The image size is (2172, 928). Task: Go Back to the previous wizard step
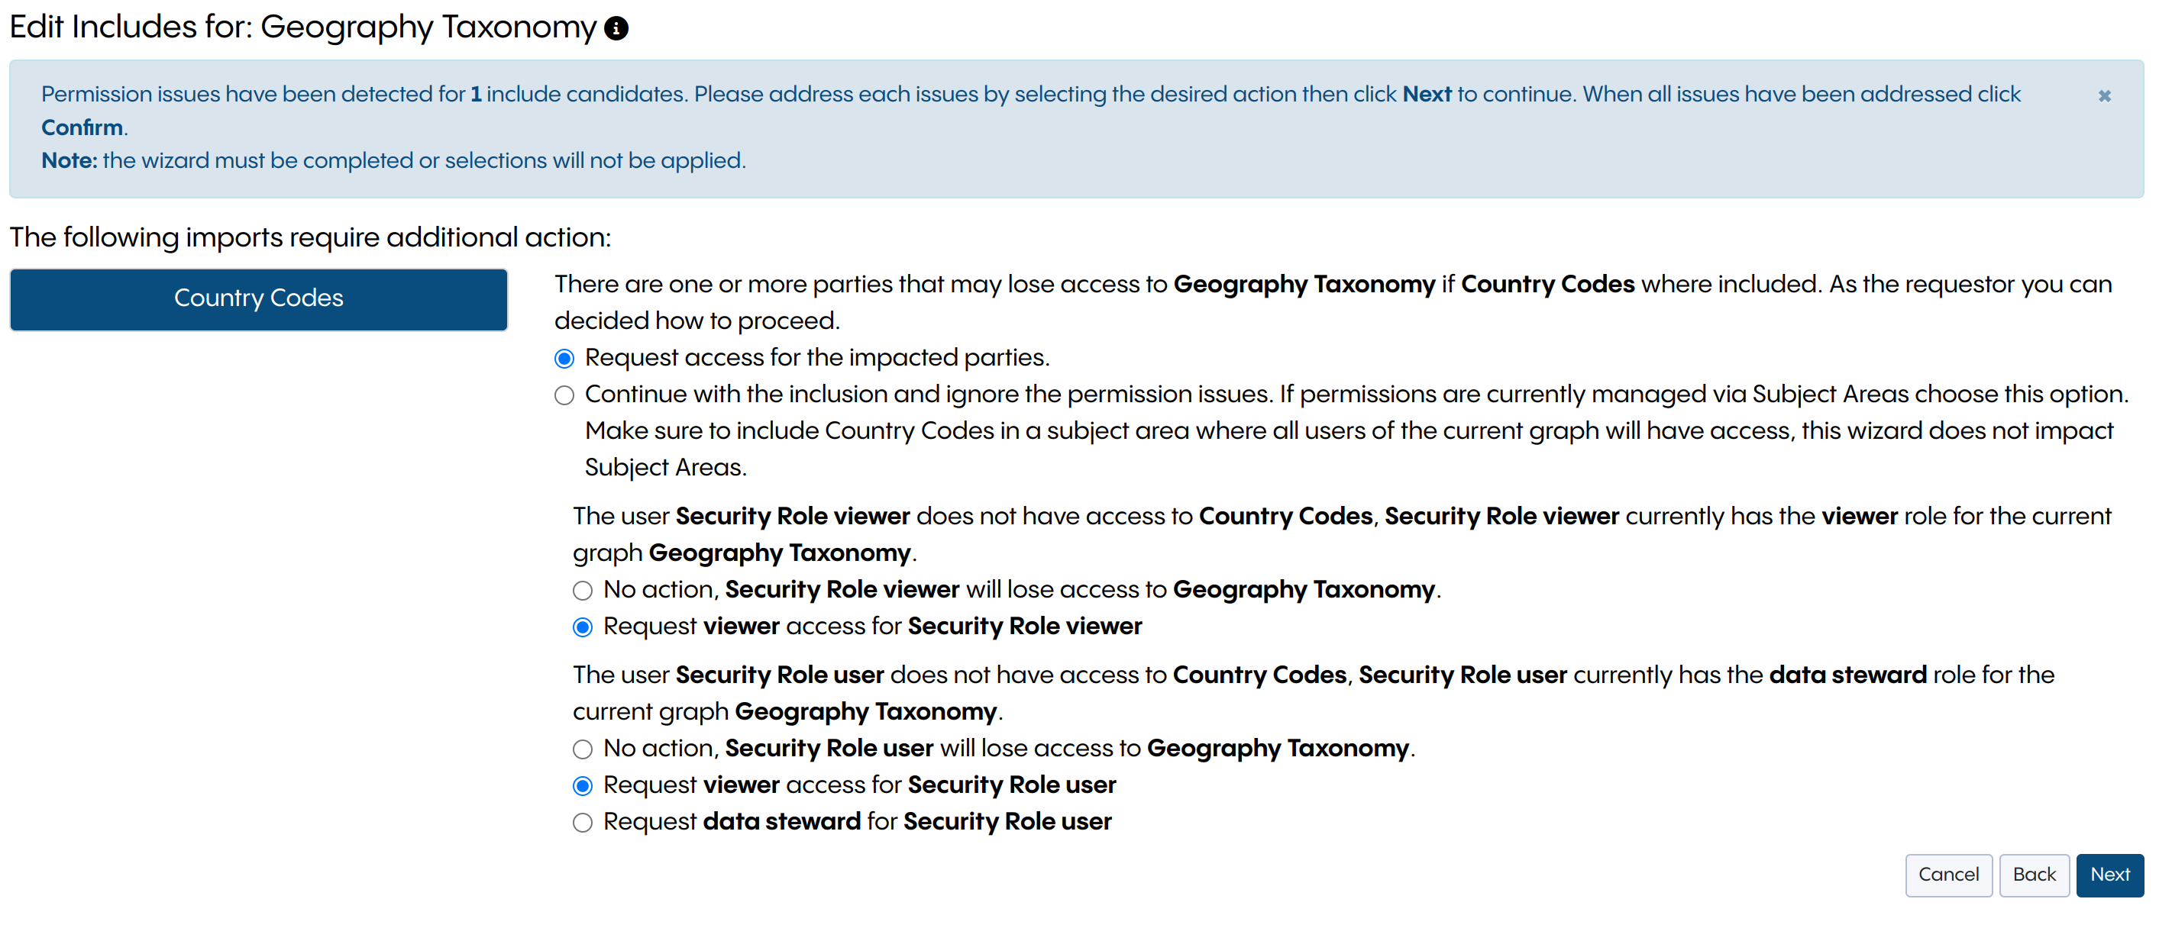pyautogui.click(x=2033, y=875)
